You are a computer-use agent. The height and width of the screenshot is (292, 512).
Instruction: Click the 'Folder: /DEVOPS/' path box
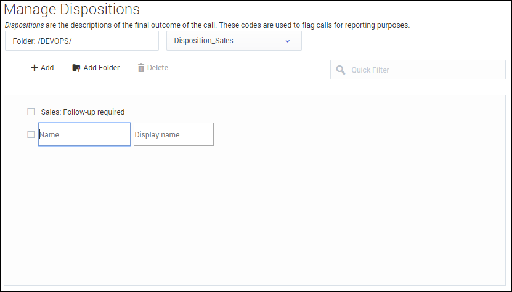coord(81,41)
